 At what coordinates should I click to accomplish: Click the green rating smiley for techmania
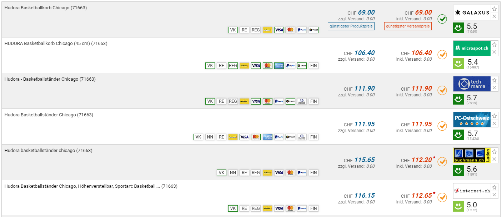point(458,99)
